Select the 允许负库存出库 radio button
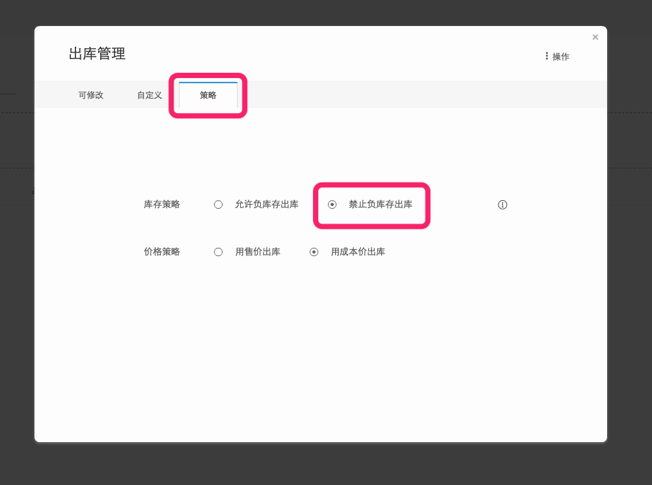Viewport: 652px width, 485px height. [218, 204]
